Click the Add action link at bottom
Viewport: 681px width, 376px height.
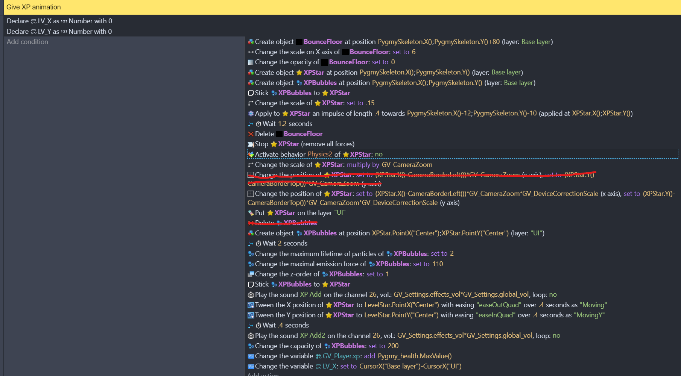click(x=263, y=374)
